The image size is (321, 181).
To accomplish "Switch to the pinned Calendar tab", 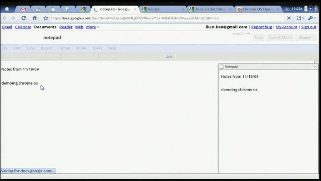I will click(38, 10).
